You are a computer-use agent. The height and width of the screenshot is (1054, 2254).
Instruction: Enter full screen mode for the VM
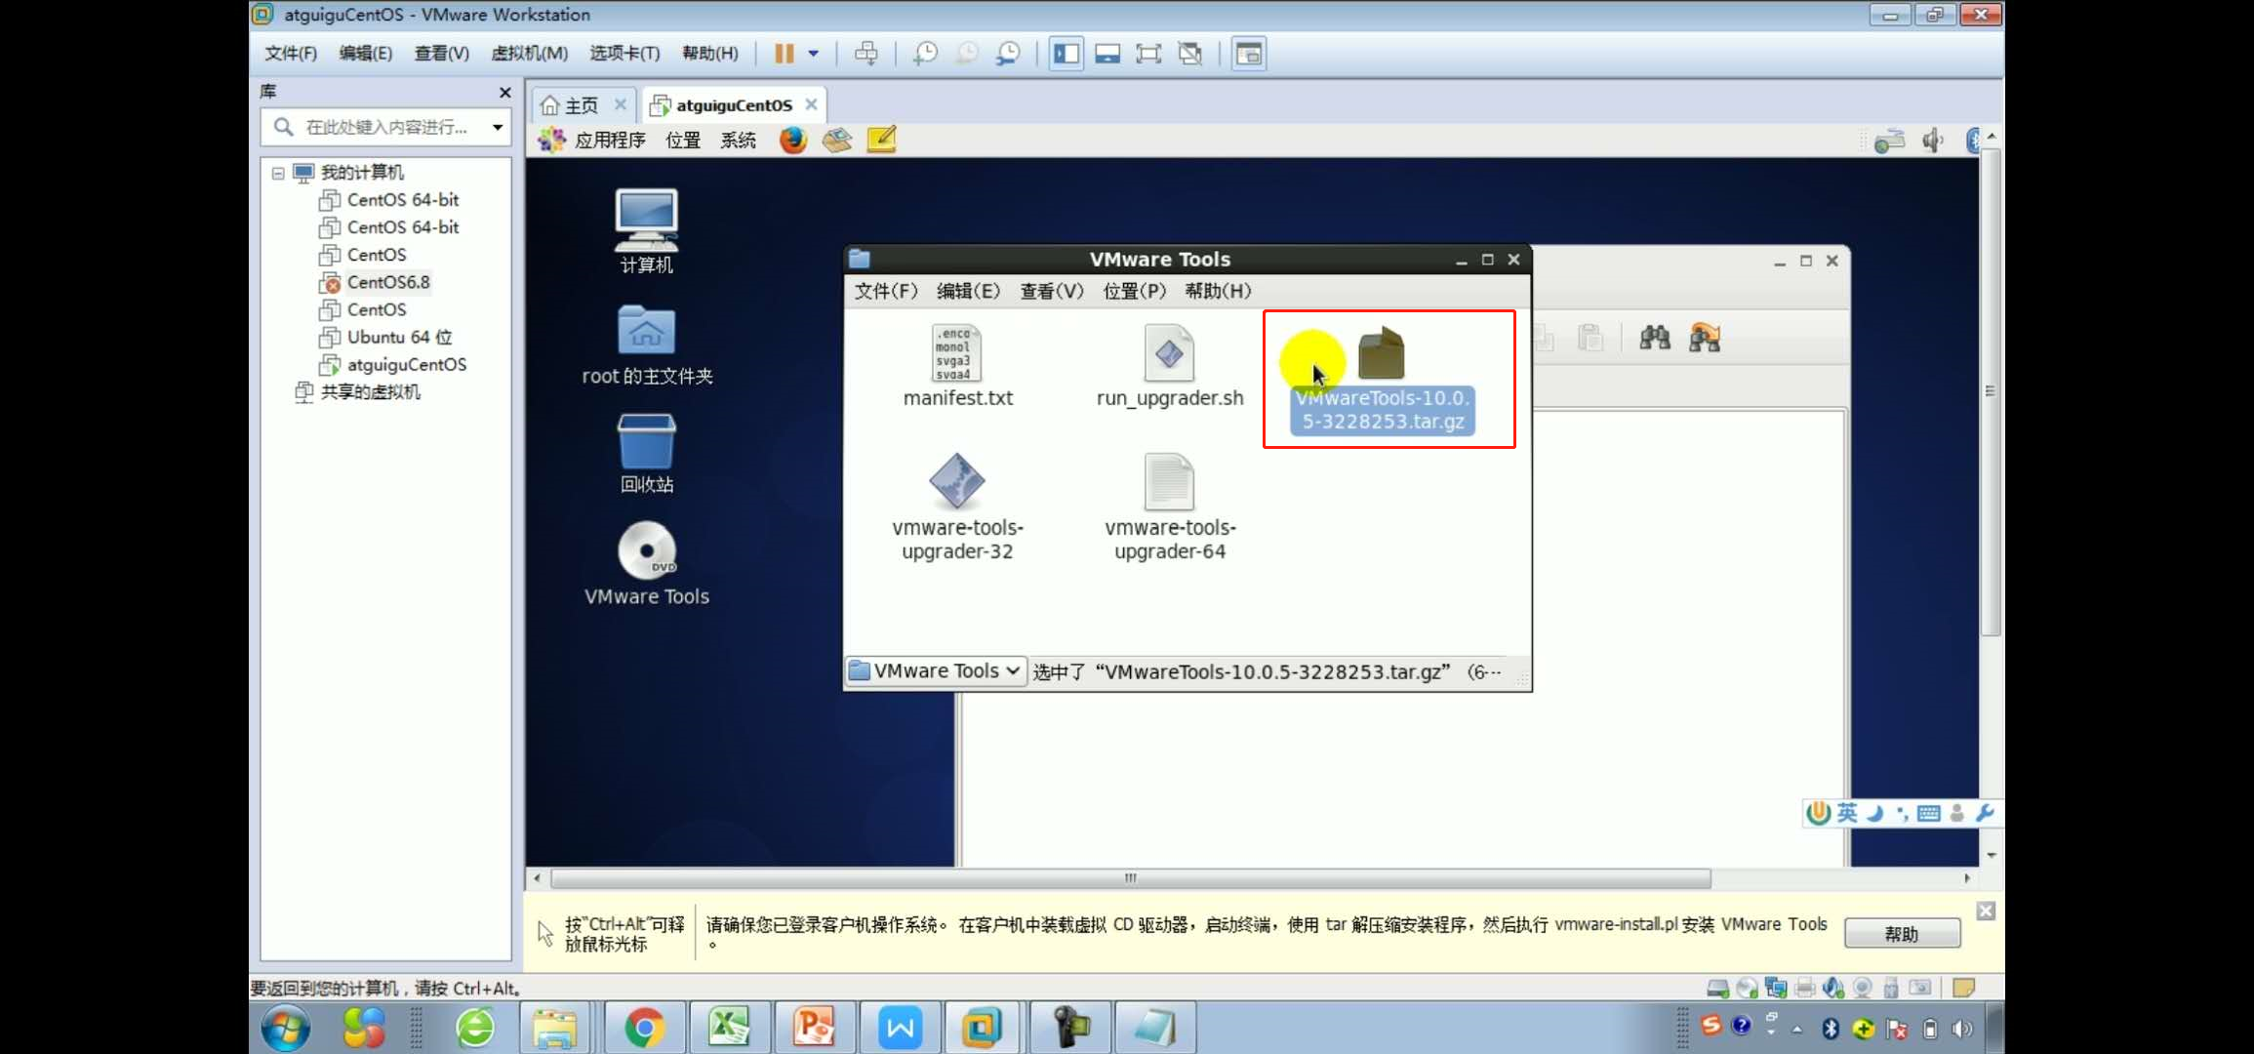point(1148,54)
